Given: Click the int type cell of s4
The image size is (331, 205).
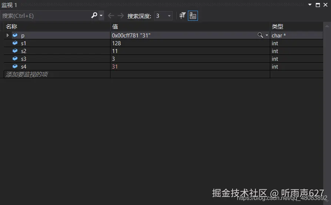Looking at the screenshot, I should pos(297,67).
